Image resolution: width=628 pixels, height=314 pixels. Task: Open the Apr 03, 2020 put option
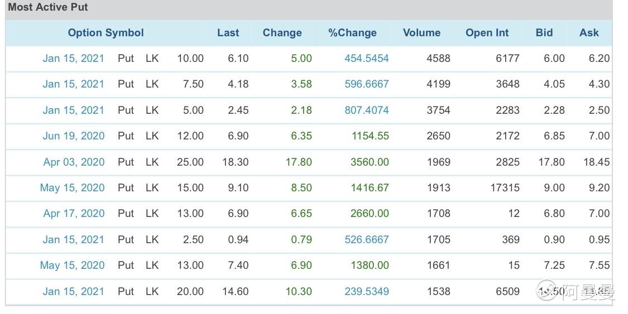74,162
